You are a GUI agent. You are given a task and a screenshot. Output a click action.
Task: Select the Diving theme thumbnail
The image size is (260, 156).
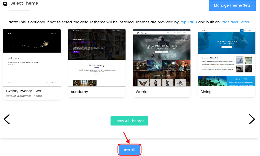click(227, 58)
